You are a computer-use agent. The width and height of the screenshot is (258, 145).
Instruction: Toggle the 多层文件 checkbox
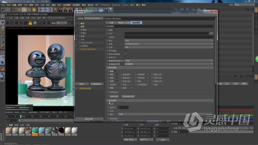[125, 57]
